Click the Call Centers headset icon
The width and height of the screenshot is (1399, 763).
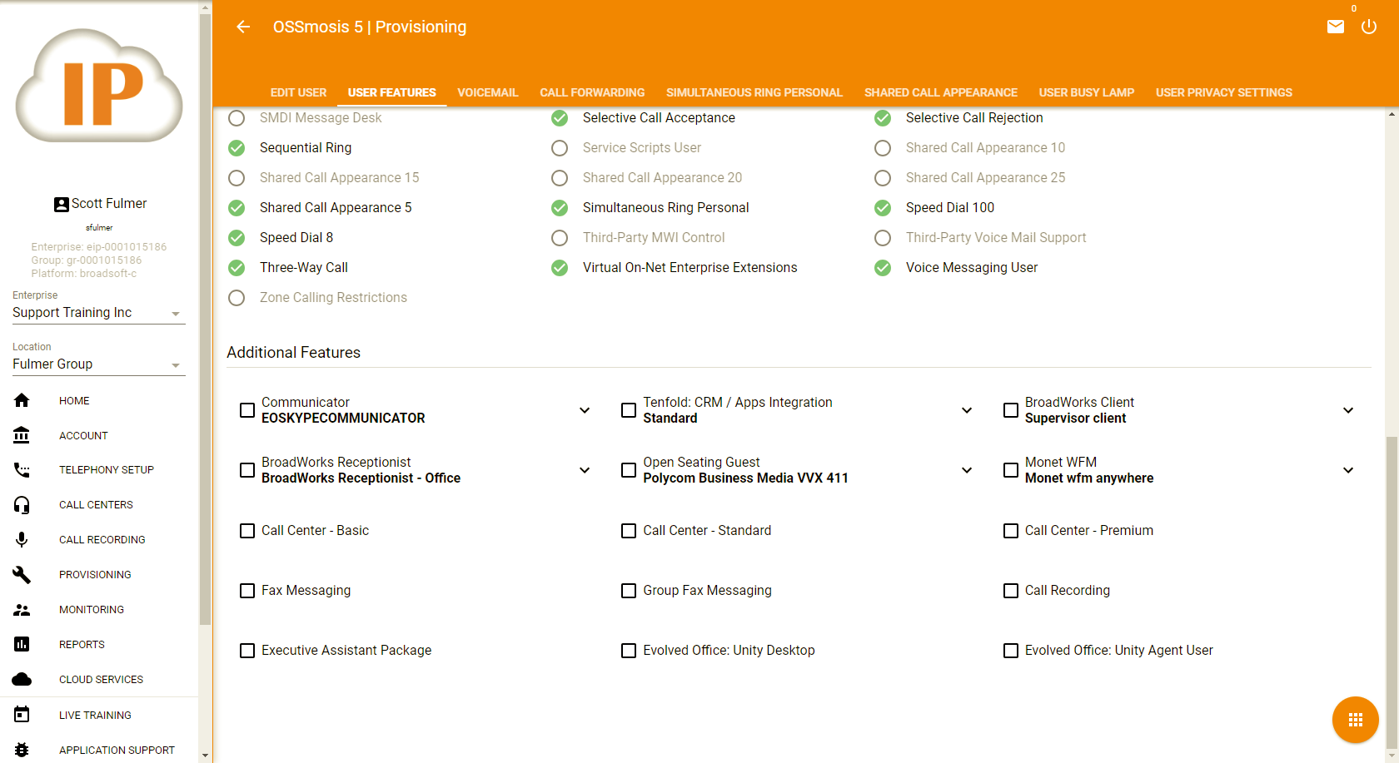(x=22, y=505)
